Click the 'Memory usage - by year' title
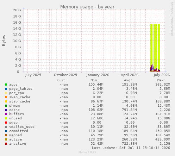 pos(87,7)
